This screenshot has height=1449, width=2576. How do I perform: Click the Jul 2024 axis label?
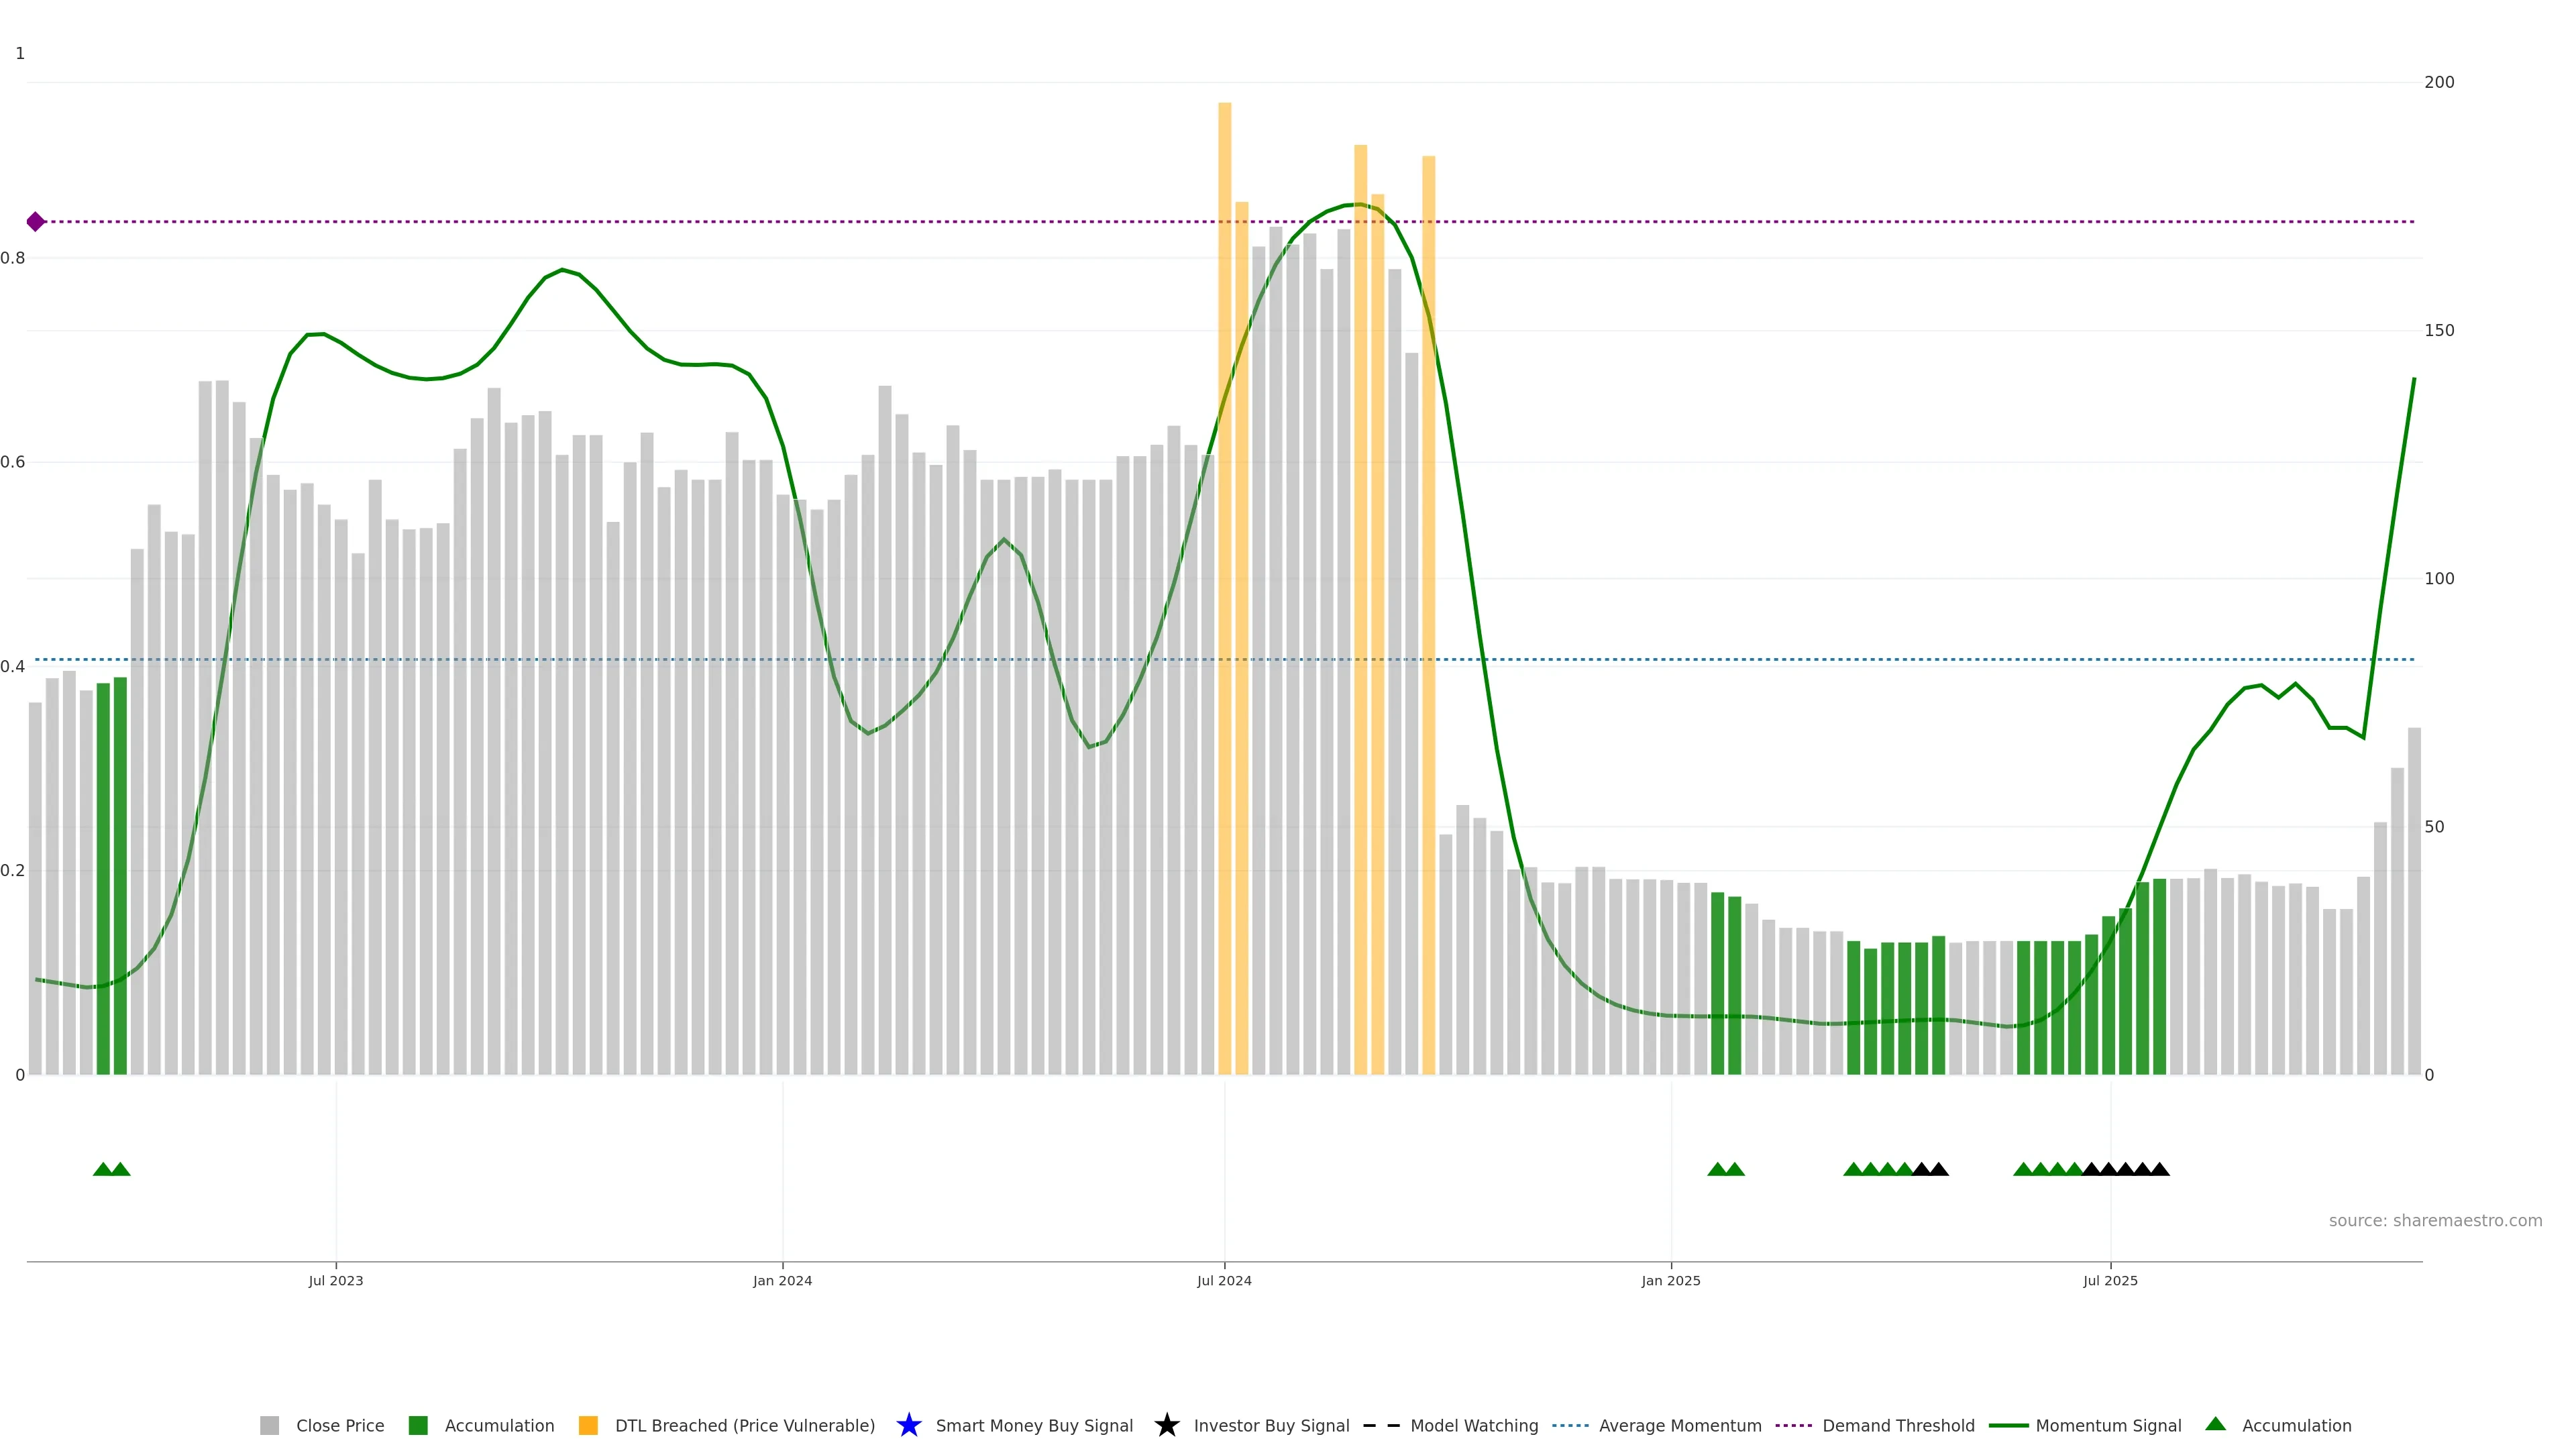pos(1224,1280)
